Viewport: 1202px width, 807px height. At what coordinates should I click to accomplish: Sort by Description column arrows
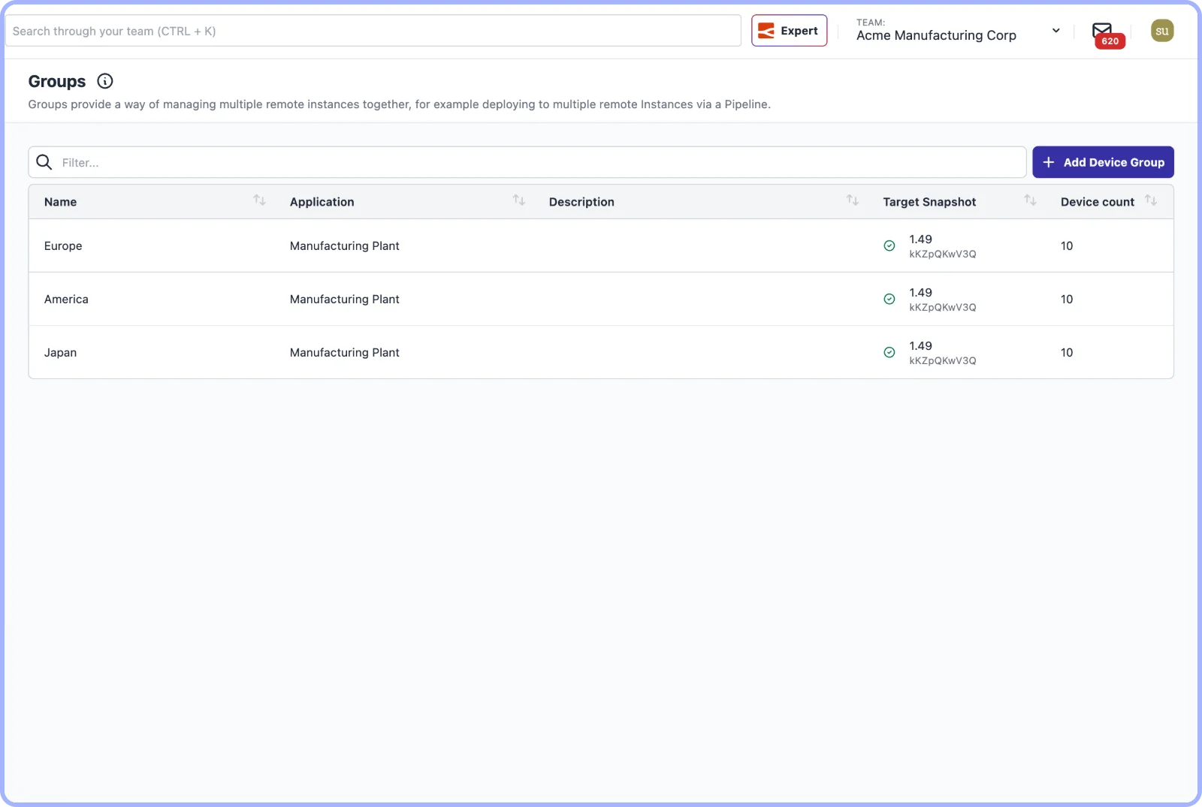point(853,200)
